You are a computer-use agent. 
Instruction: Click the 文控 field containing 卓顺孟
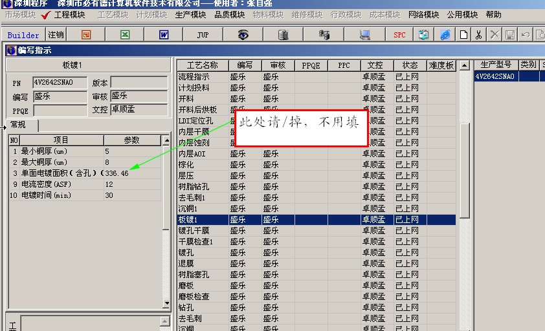click(x=139, y=110)
